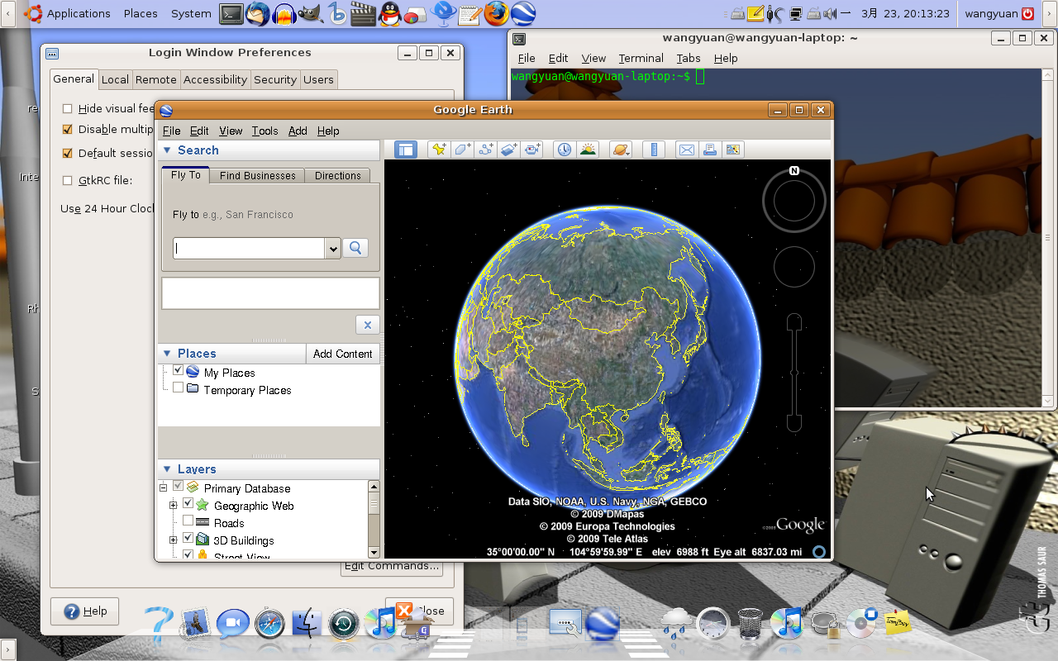This screenshot has width=1058, height=661.
Task: Expand the 3D Buildings tree node
Action: coord(173,540)
